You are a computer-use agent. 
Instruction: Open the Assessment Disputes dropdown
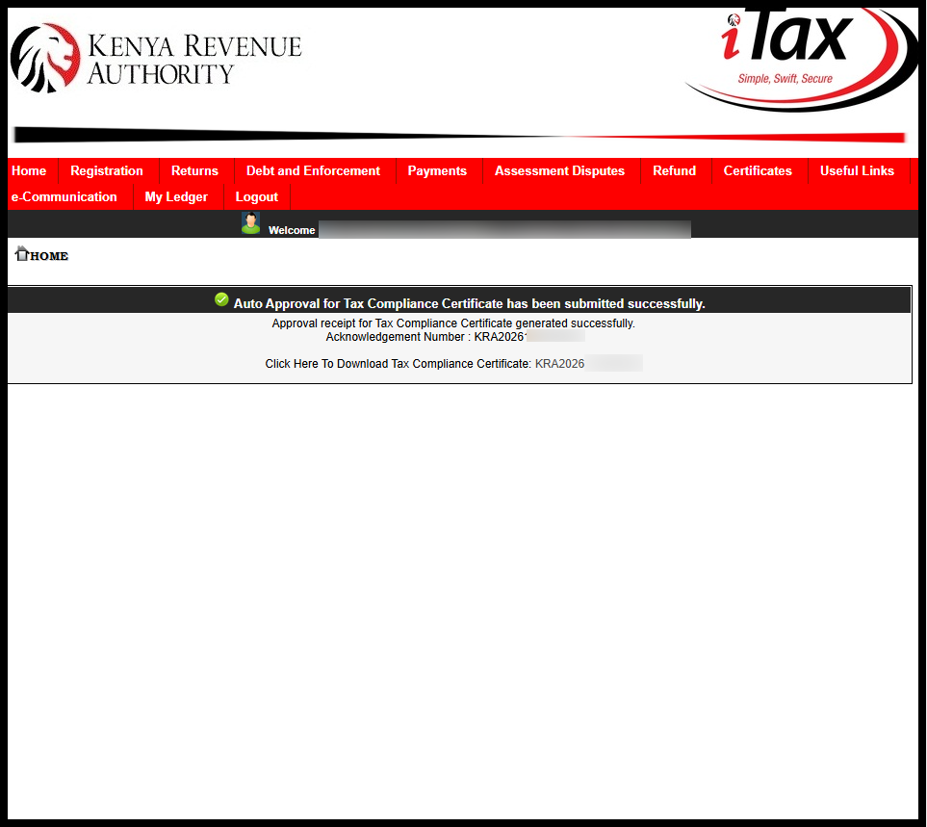click(559, 170)
